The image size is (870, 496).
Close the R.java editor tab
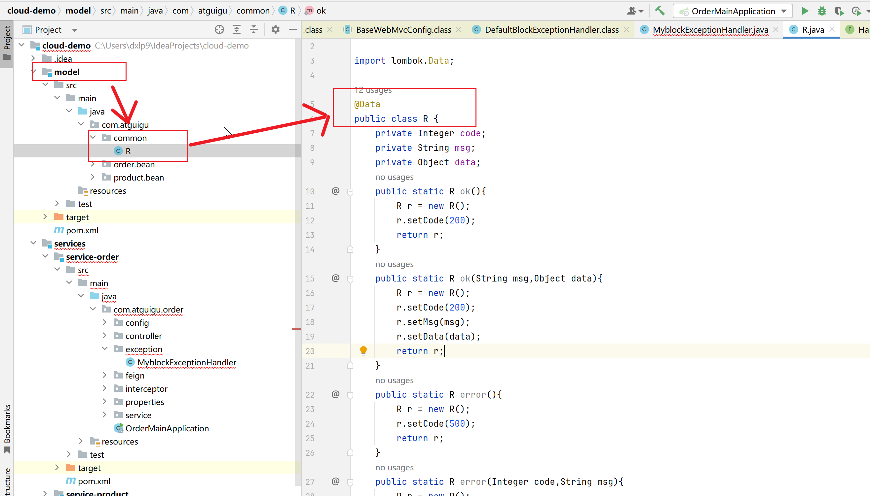(832, 30)
